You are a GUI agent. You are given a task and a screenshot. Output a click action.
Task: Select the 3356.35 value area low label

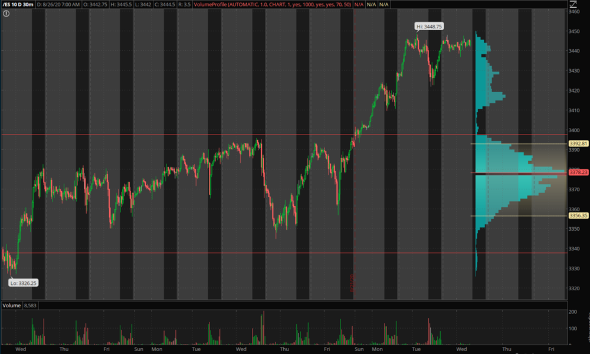pyautogui.click(x=578, y=216)
